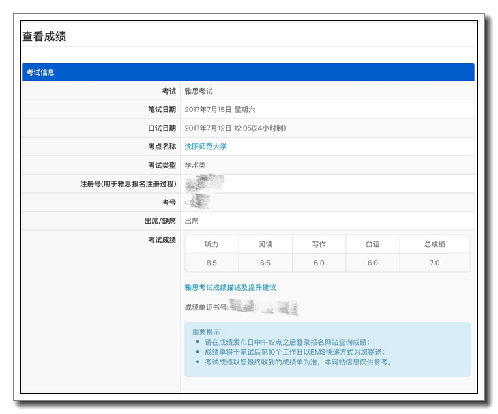498x414 pixels.
Task: Click the speaking test date 2017年7月12日 12:05
Action: [x=235, y=128]
